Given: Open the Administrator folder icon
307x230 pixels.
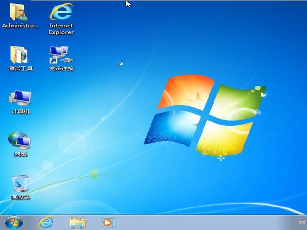Looking at the screenshot, I should click(x=19, y=12).
